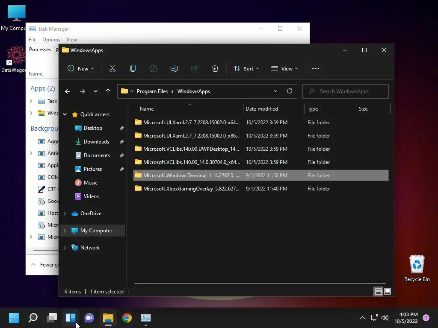Select the Recycle Bin desktop icon
The width and height of the screenshot is (438, 328).
[x=417, y=268]
